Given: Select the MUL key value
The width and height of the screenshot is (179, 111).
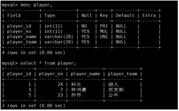Looking at the screenshot, I should [104, 31].
